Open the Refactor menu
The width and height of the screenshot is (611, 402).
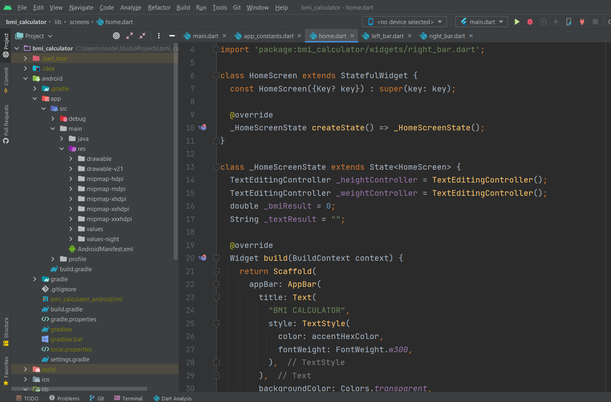click(x=159, y=7)
